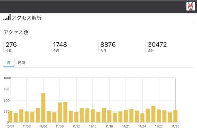
Task: Click the 11/15 x-axis date label
Action: point(93,126)
